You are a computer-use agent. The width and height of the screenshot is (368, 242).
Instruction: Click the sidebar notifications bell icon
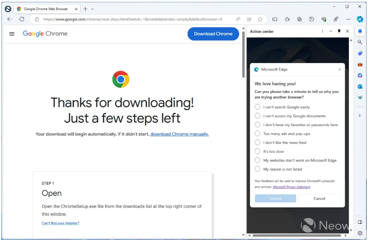(x=360, y=31)
